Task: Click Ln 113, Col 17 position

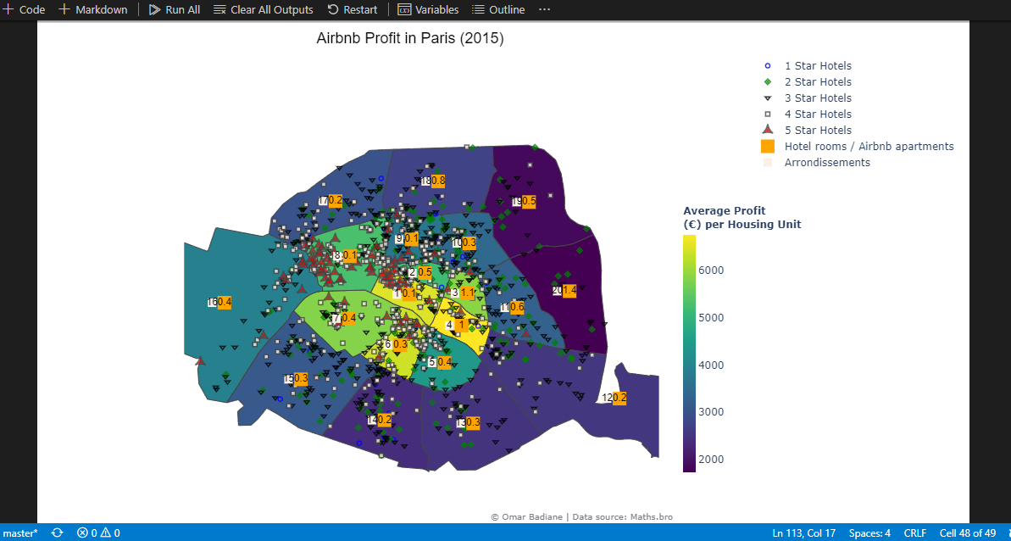Action: [804, 533]
